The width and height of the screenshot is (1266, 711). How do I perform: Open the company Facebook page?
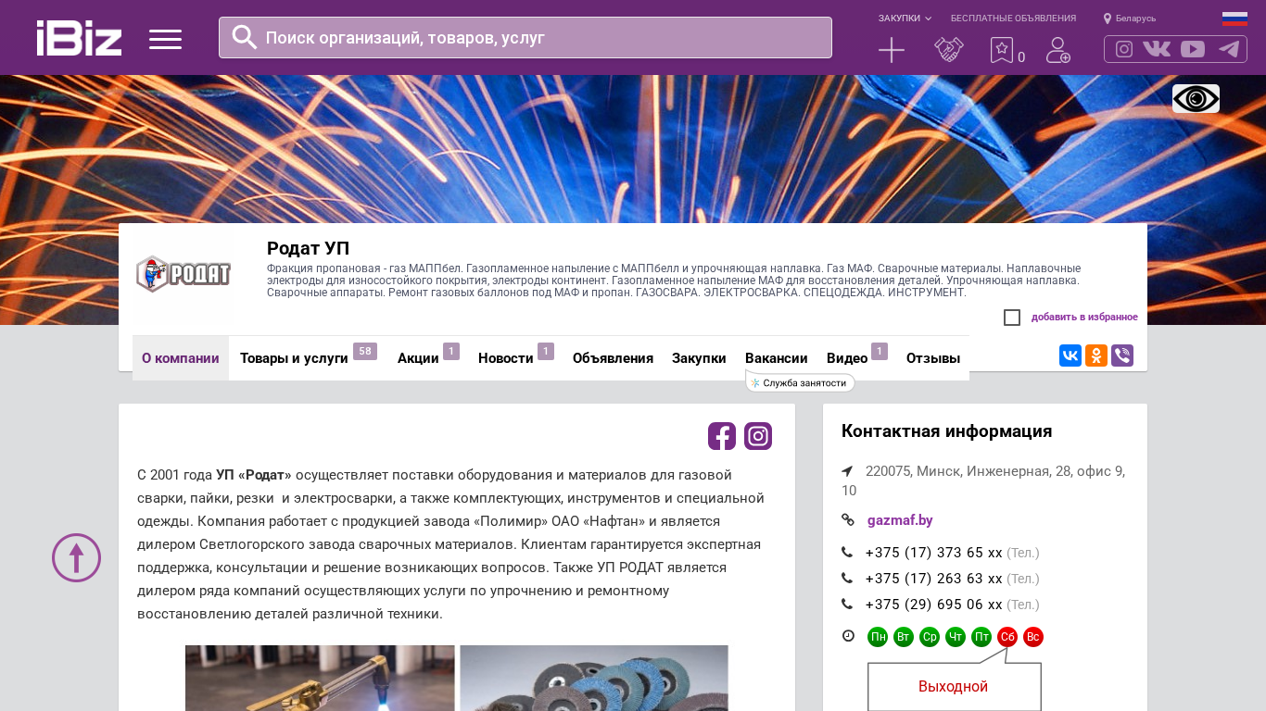pos(722,436)
